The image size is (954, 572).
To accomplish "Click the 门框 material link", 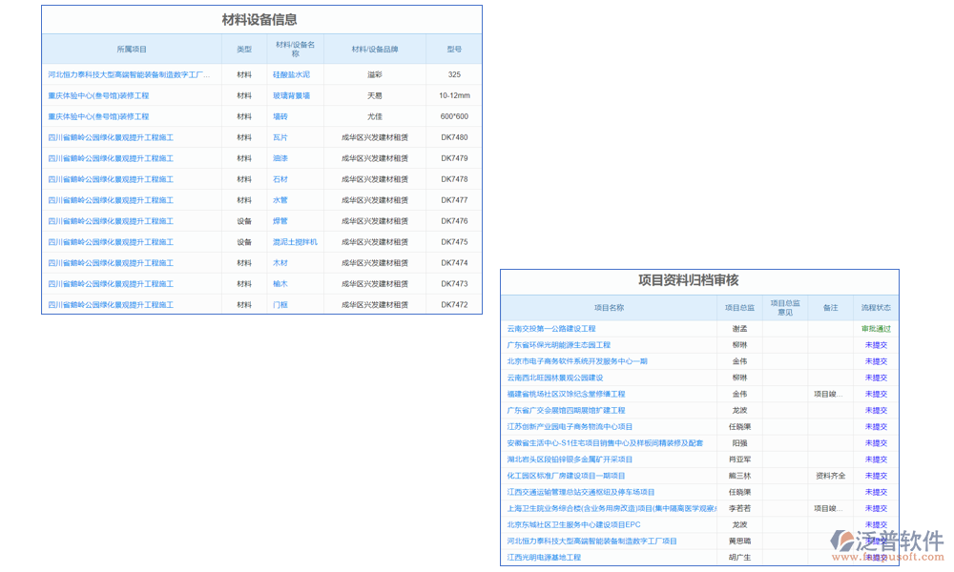I will (280, 305).
